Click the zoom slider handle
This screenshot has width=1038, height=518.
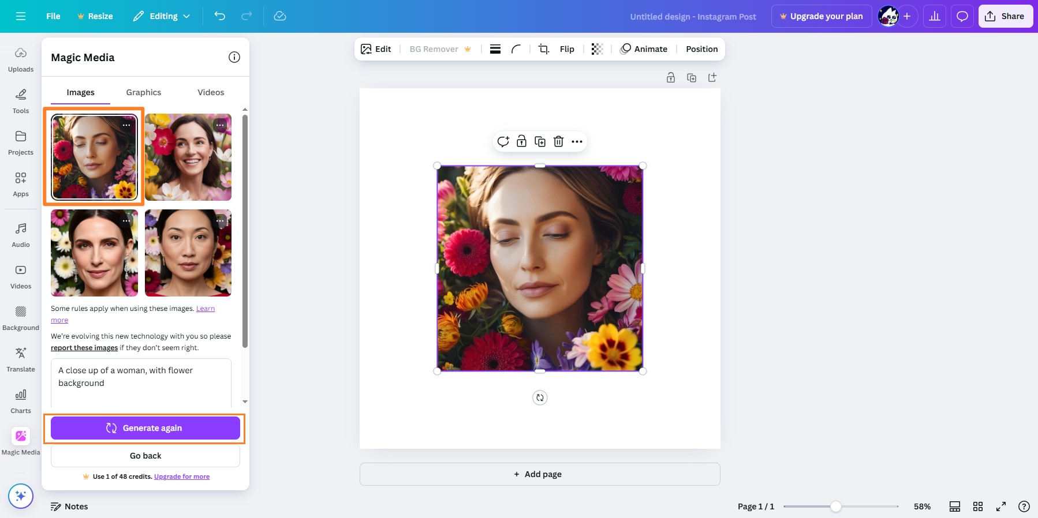point(836,506)
